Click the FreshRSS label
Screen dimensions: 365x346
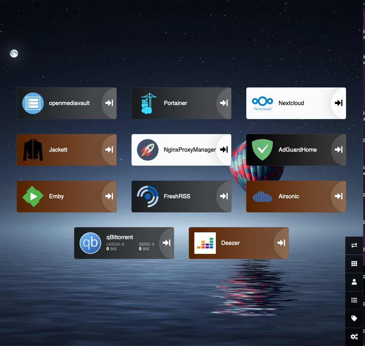[177, 196]
